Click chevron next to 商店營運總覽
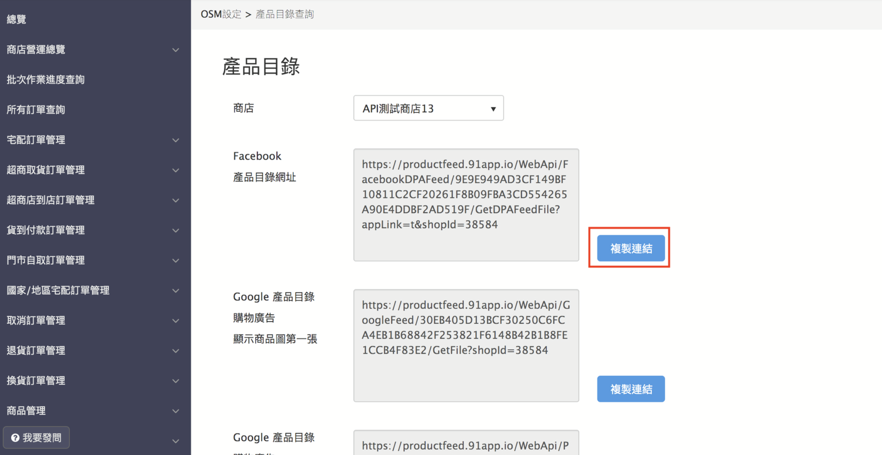The height and width of the screenshot is (455, 882). click(x=176, y=50)
